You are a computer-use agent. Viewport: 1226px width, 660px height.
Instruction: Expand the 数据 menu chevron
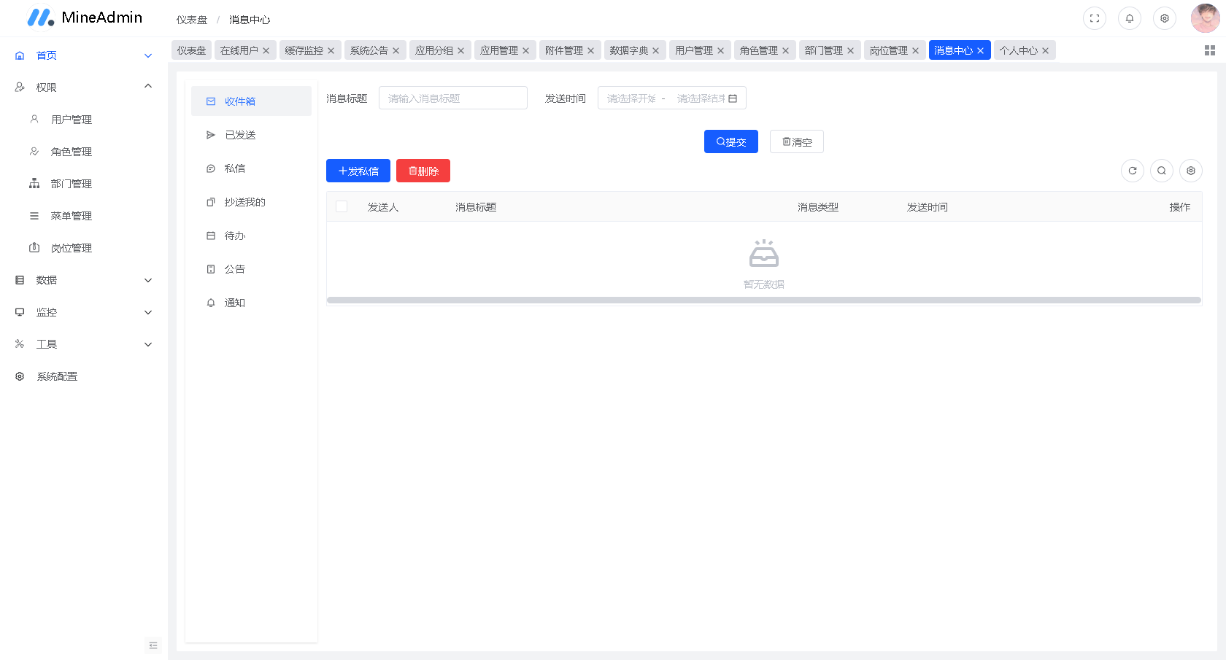coord(148,280)
